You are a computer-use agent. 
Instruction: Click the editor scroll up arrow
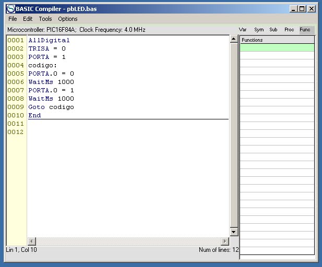(234, 39)
